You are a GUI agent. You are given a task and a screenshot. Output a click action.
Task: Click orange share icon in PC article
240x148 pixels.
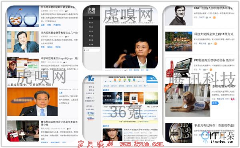(x=211, y=70)
